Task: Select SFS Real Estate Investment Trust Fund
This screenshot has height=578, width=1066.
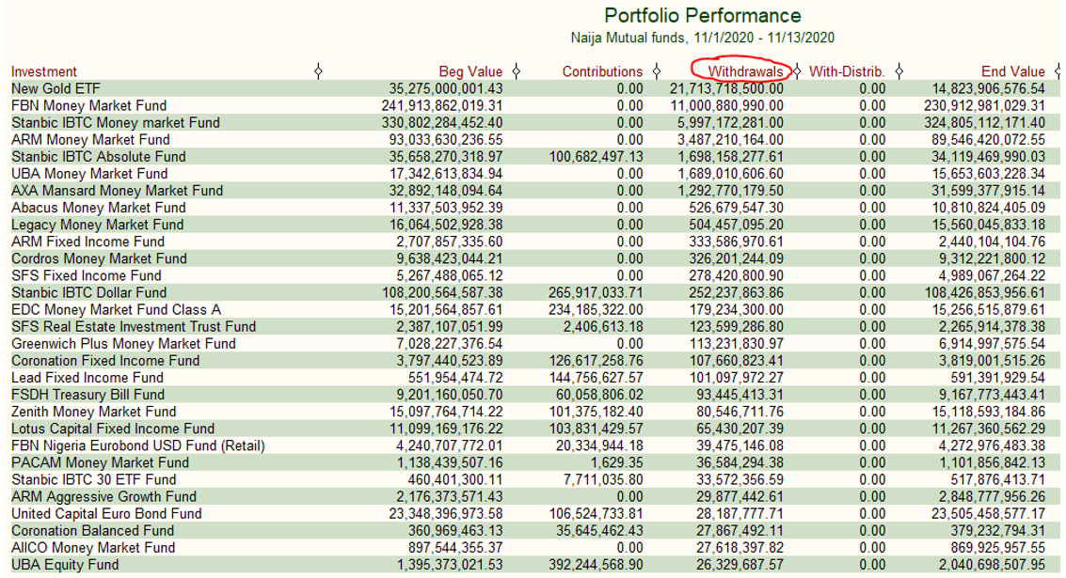Action: point(535,326)
